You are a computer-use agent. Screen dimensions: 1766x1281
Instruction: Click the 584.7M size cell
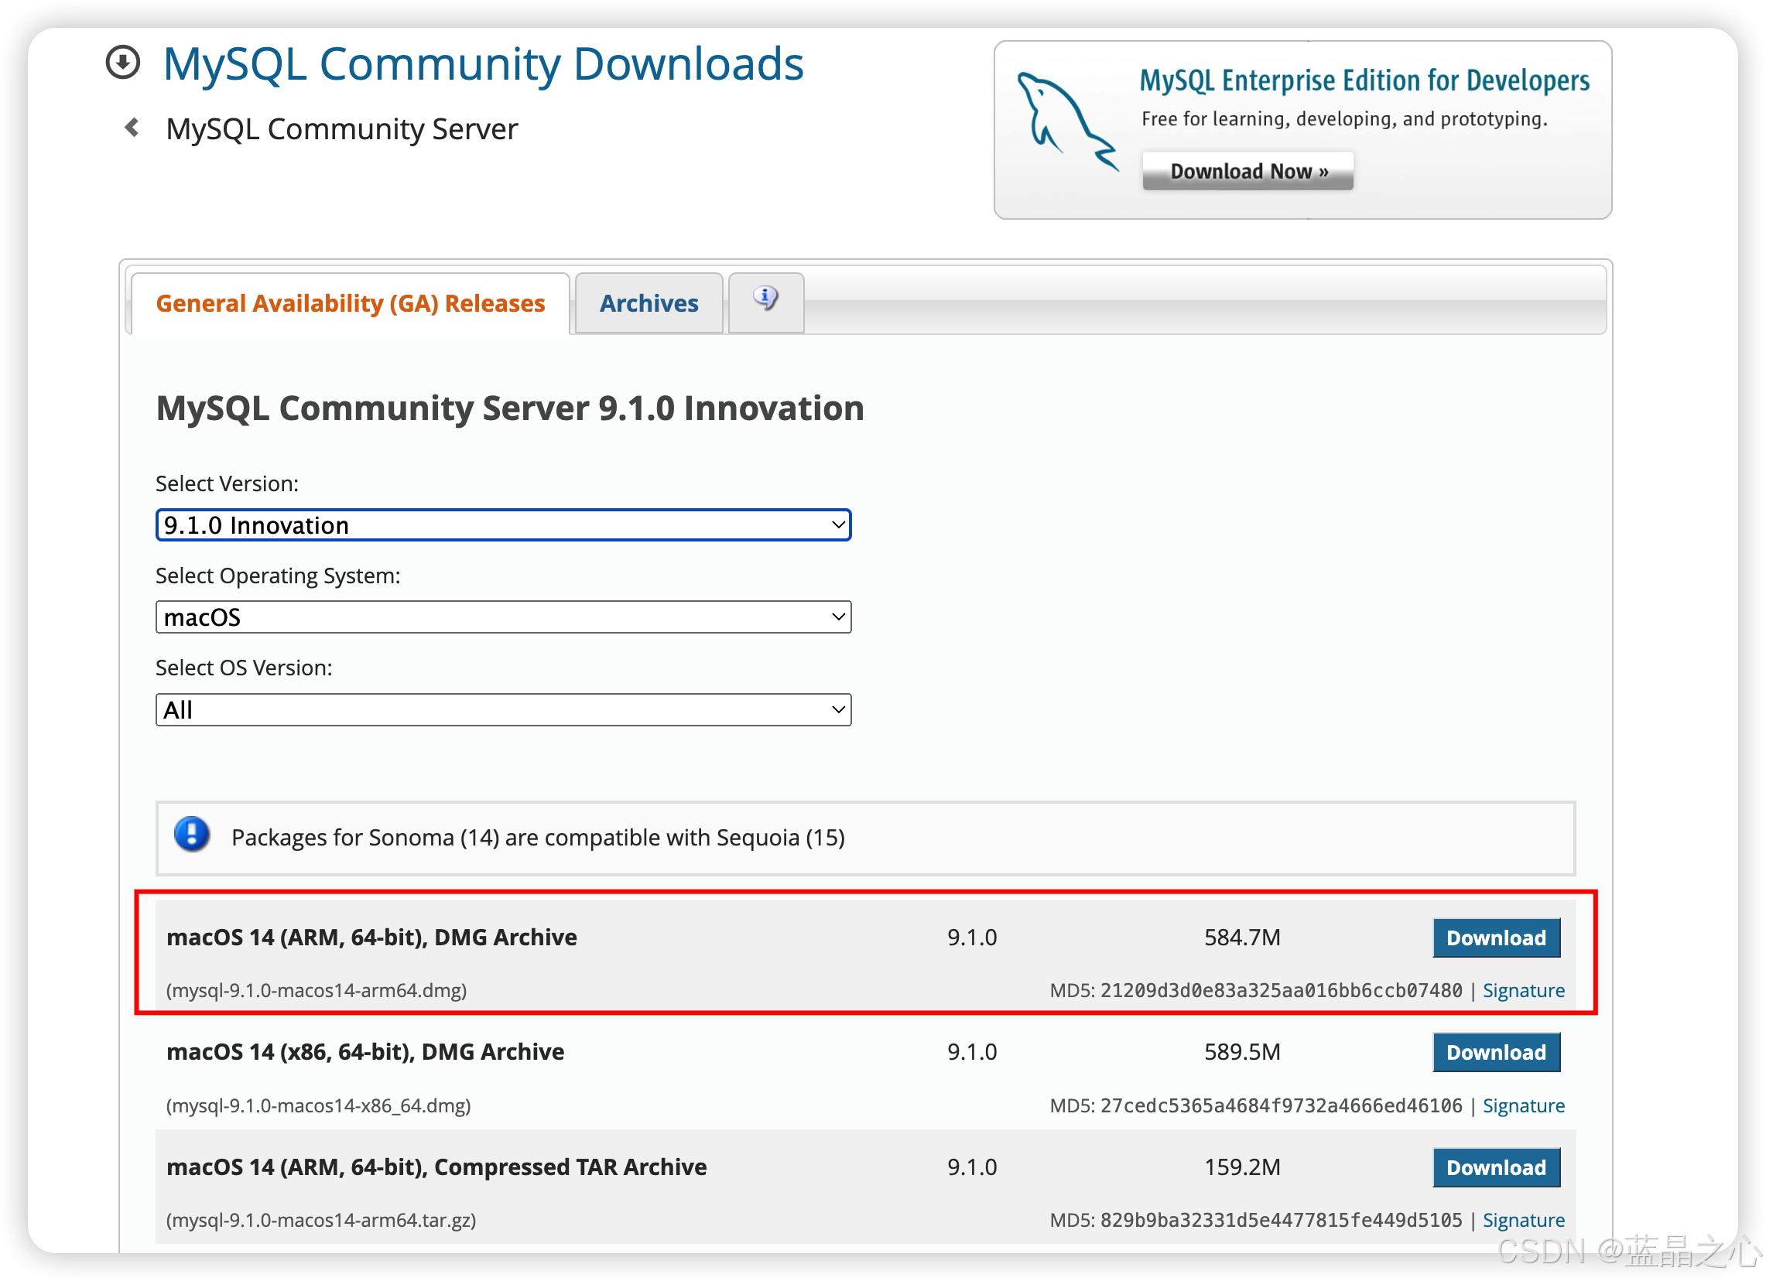pos(1242,937)
